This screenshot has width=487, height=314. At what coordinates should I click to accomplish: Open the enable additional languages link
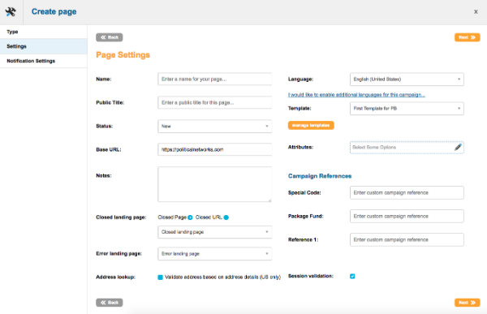pyautogui.click(x=356, y=95)
